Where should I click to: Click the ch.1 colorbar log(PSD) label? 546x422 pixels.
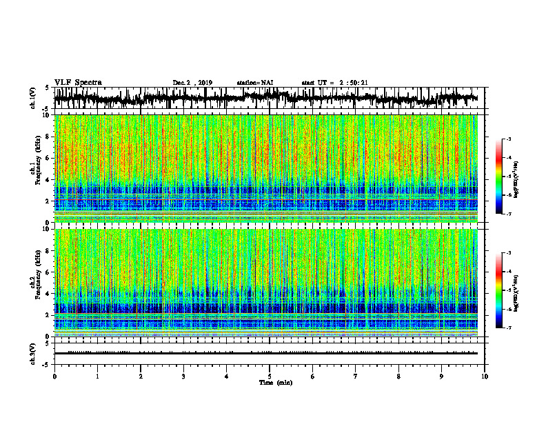pyautogui.click(x=516, y=180)
